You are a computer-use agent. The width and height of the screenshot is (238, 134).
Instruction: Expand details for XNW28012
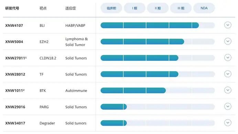[228, 74]
